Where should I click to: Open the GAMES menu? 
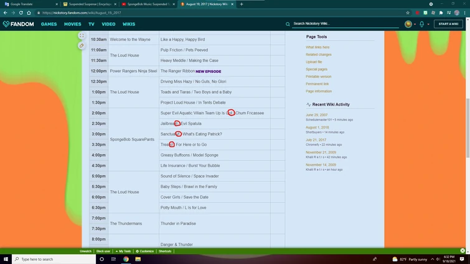coord(49,24)
